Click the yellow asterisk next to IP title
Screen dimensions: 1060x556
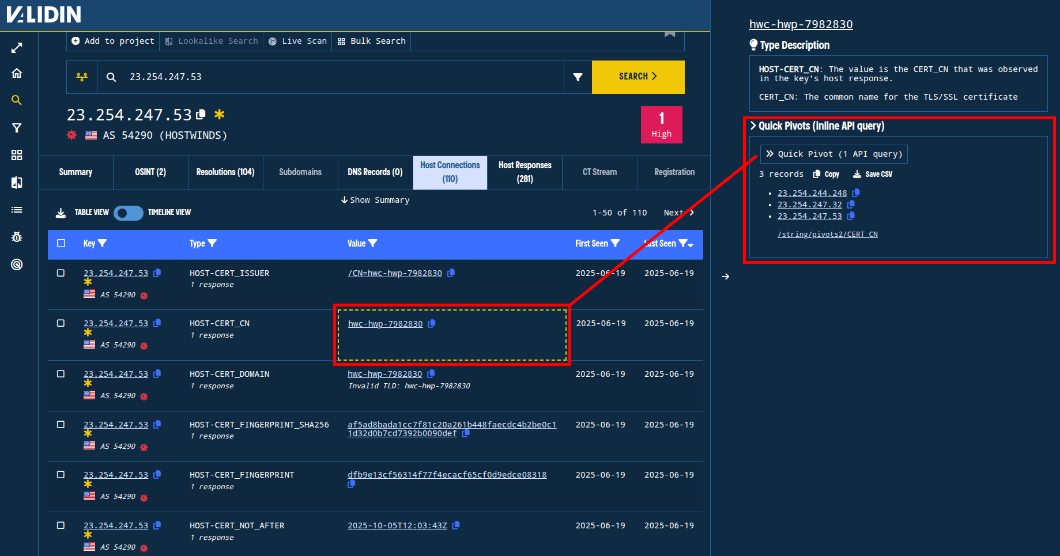tap(219, 114)
